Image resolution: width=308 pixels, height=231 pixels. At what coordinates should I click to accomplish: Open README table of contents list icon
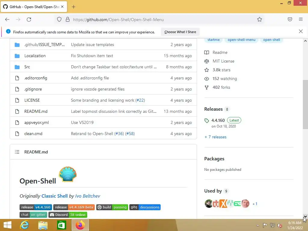17,152
